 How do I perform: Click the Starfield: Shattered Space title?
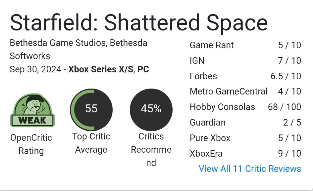tap(138, 23)
